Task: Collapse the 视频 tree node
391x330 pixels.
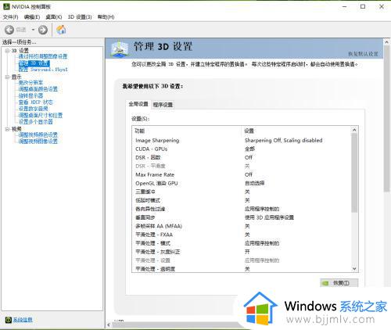Action: pyautogui.click(x=7, y=129)
